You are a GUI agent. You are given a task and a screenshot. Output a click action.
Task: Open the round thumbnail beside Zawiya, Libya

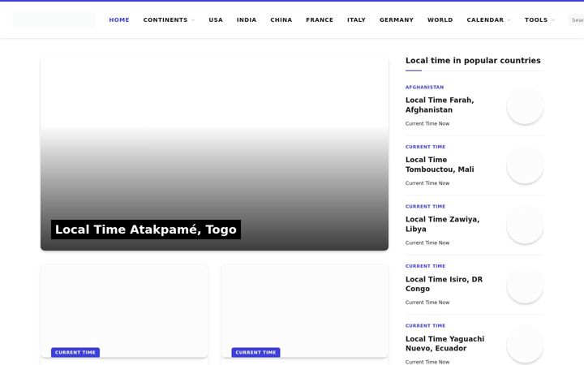[525, 225]
